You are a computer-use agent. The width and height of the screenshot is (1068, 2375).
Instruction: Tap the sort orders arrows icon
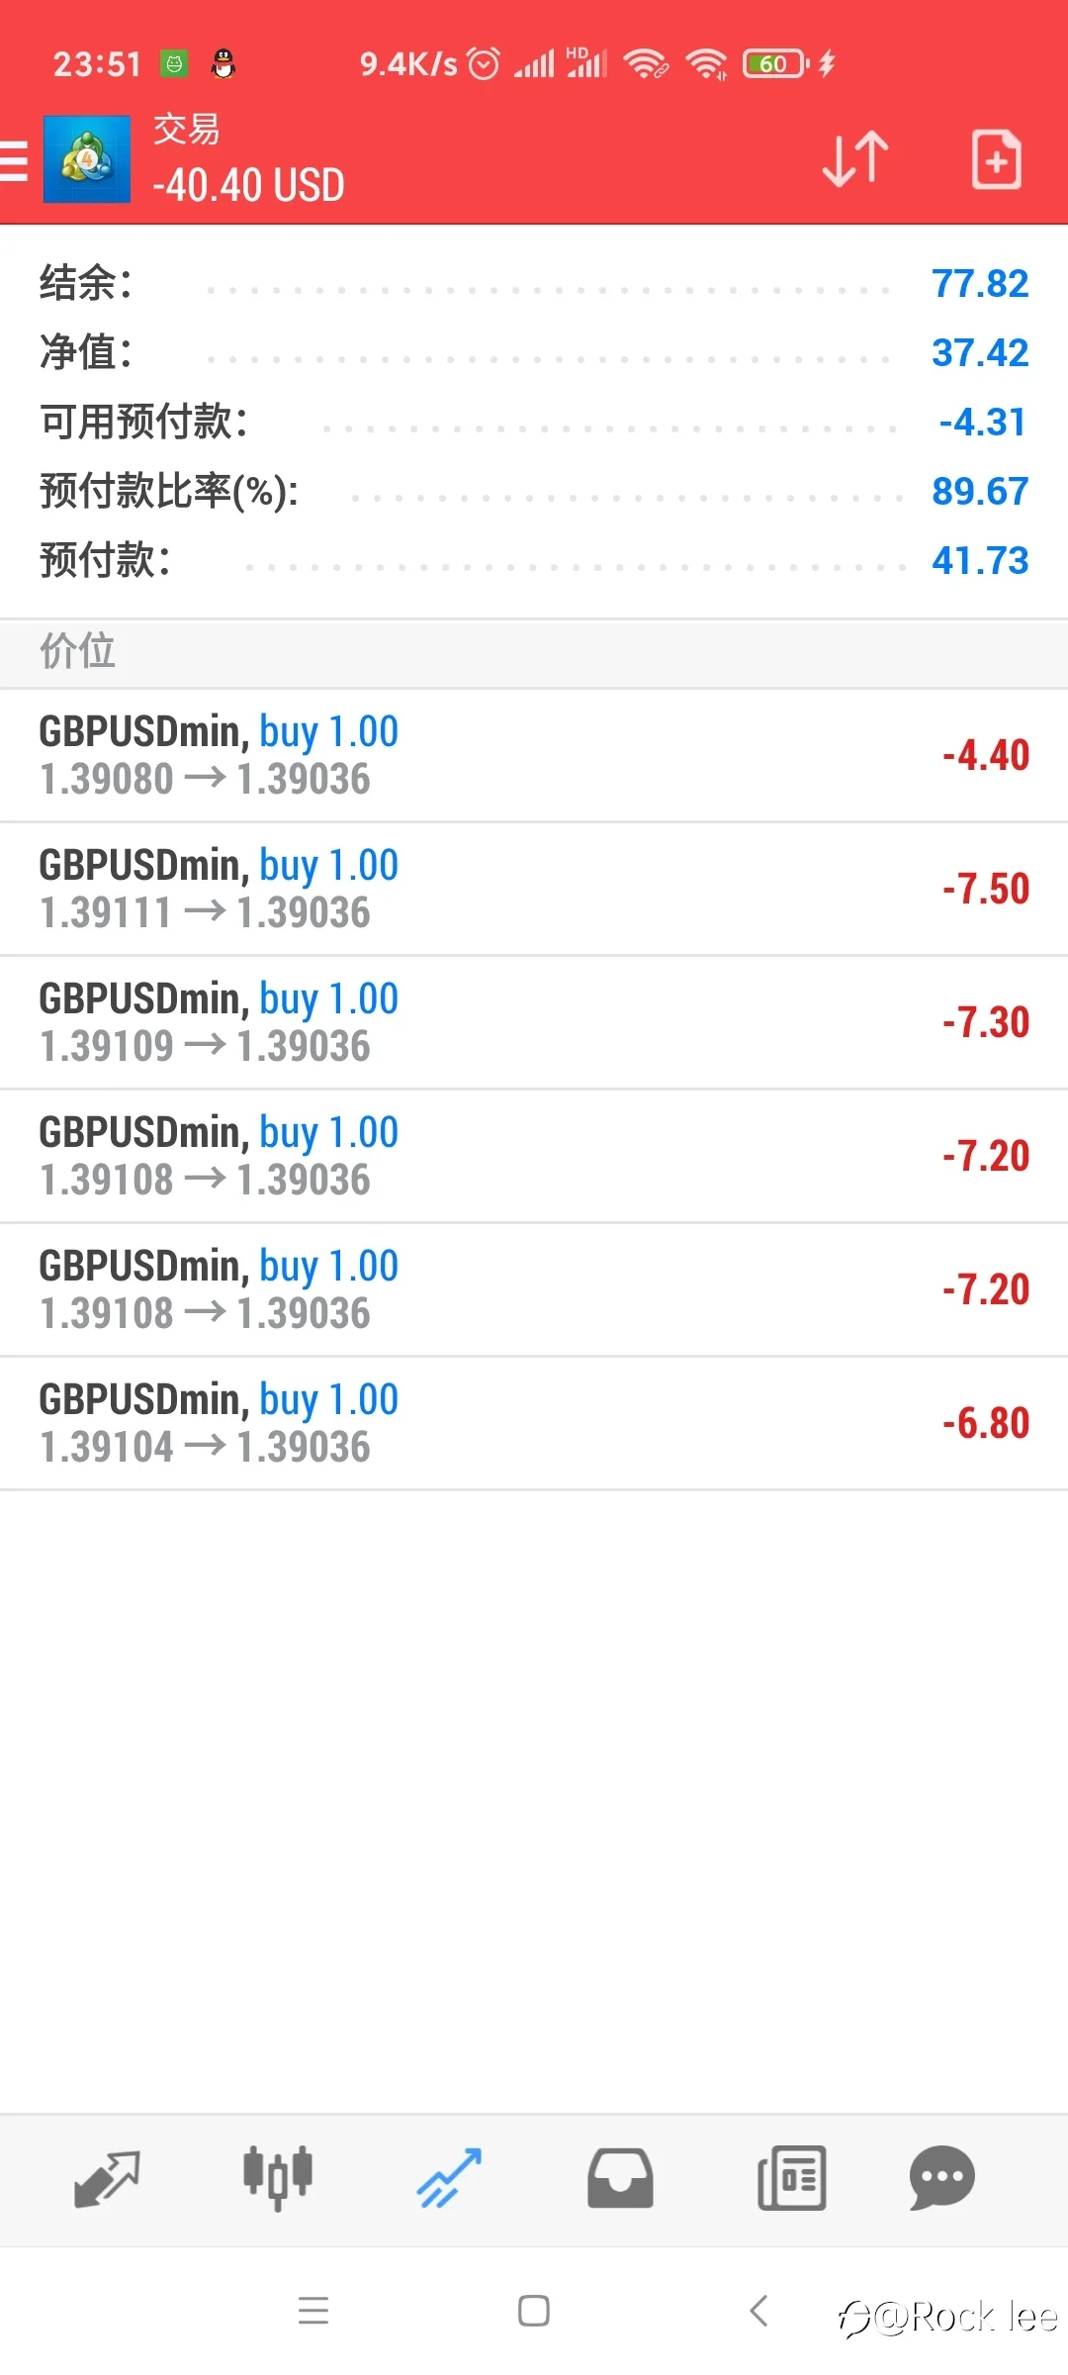click(855, 158)
